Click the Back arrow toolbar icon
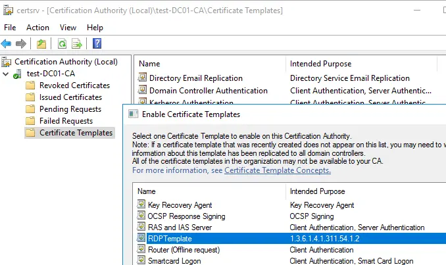 (6, 44)
